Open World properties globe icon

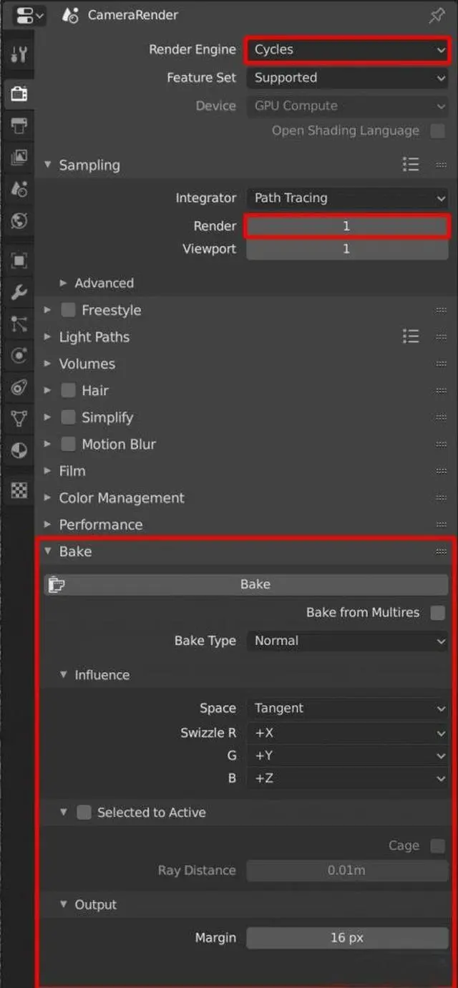(x=19, y=221)
